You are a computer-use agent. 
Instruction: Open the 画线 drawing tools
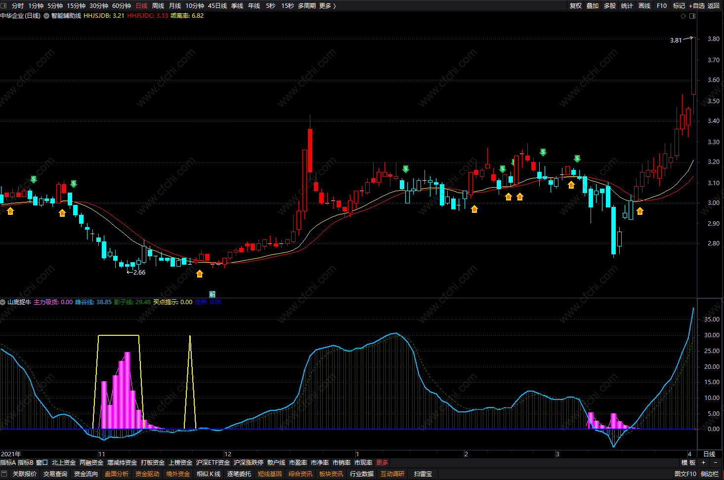(644, 5)
